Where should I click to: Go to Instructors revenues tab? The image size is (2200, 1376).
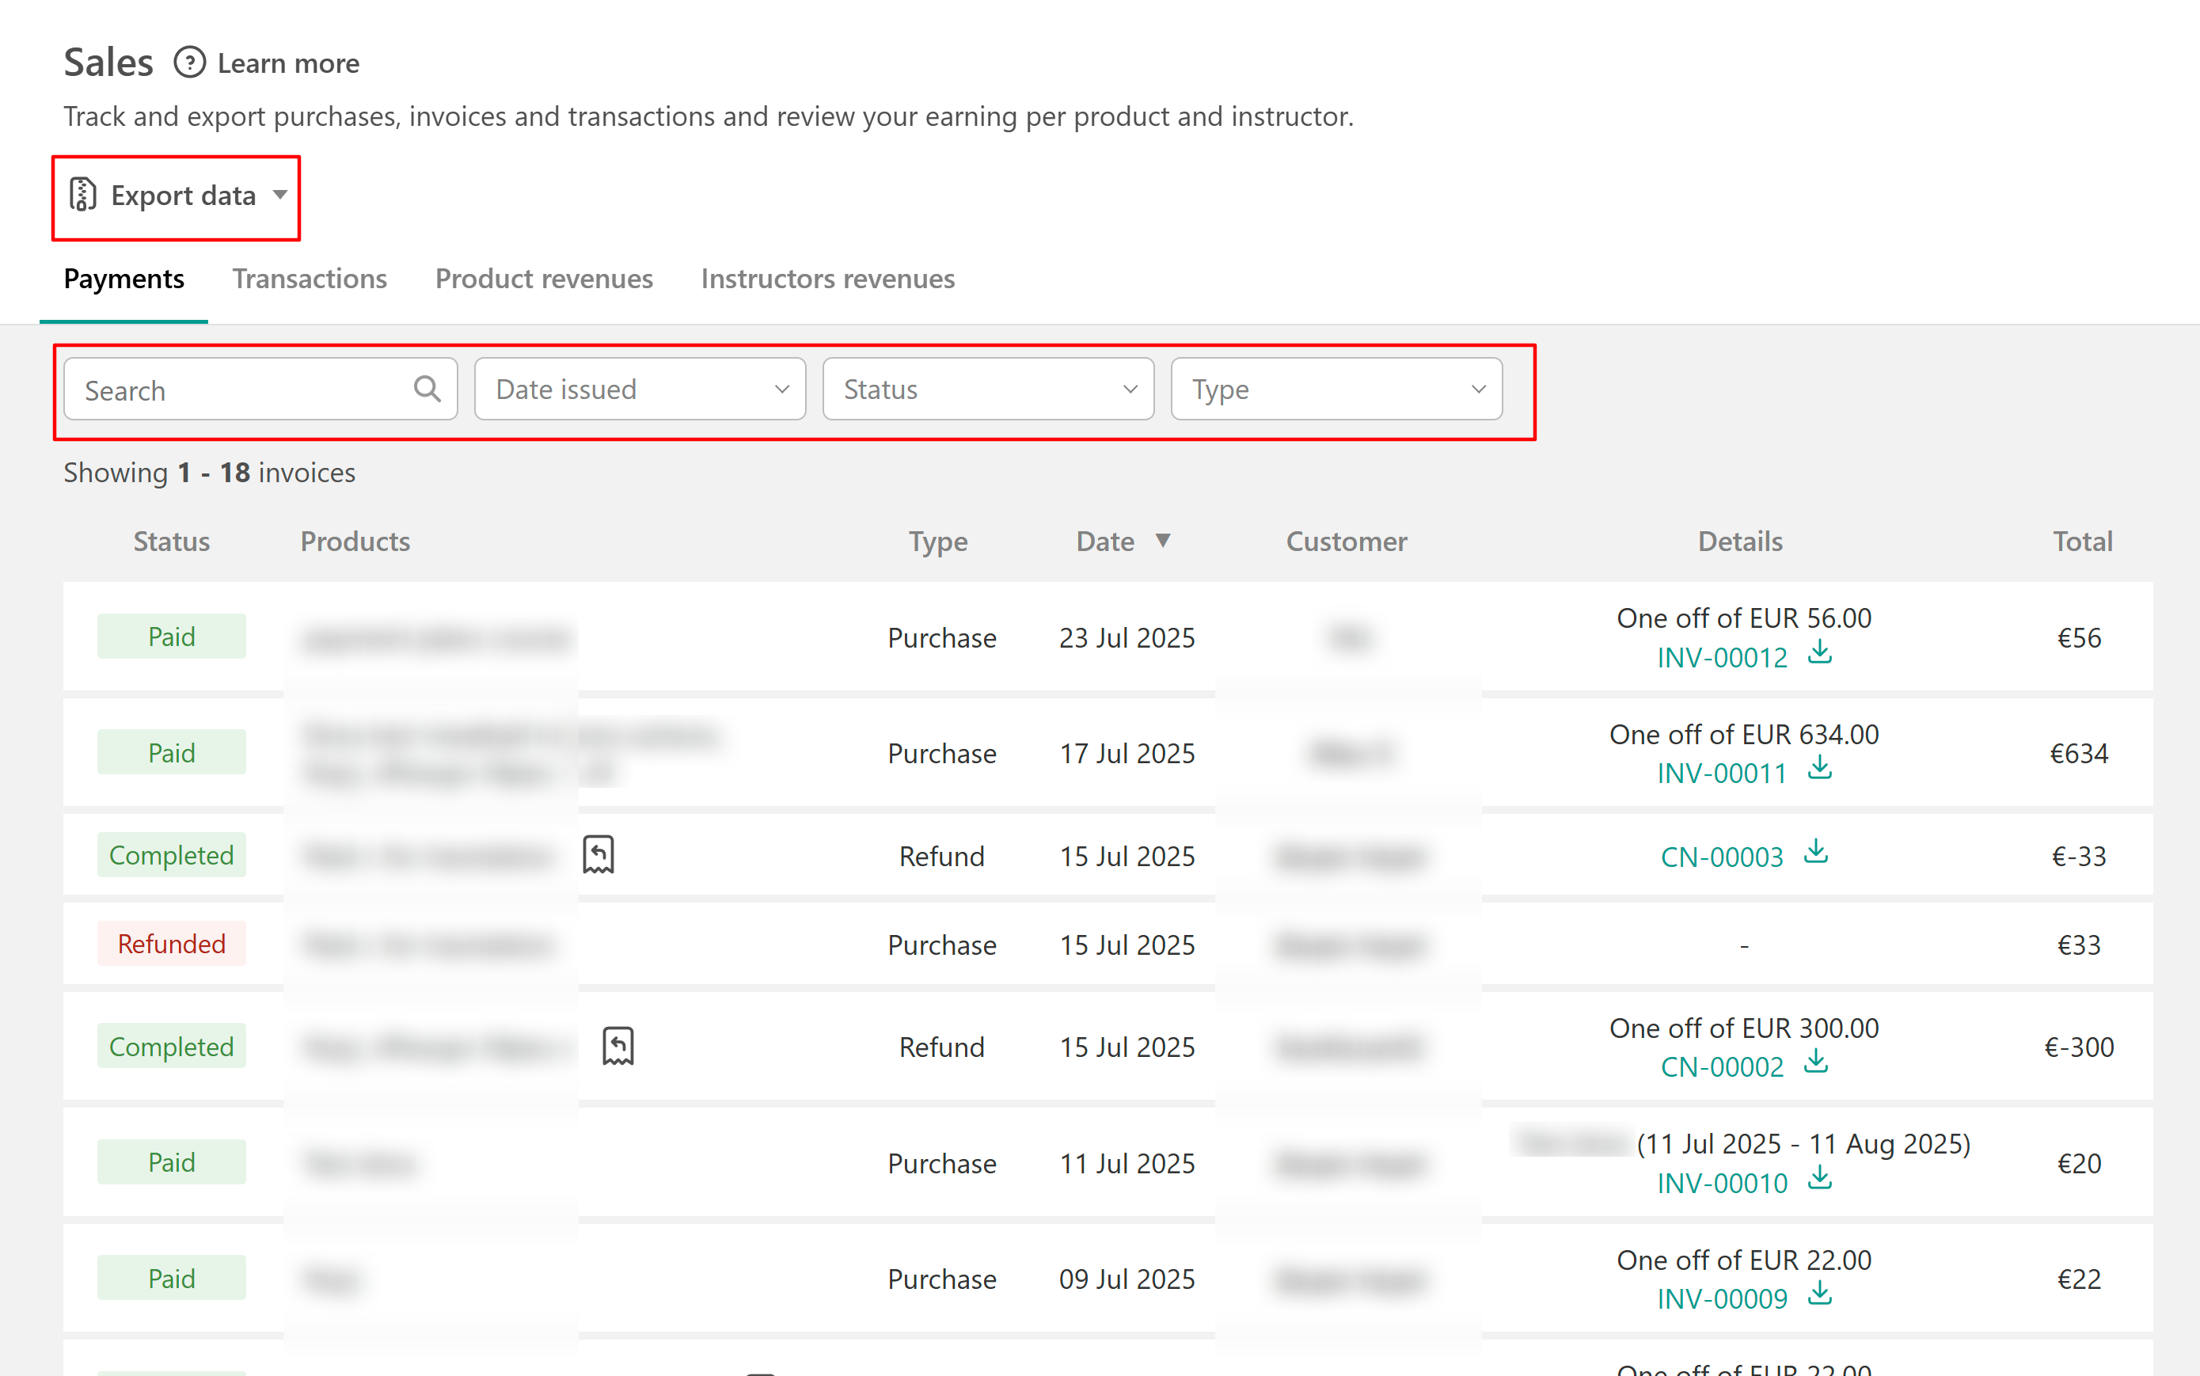[827, 279]
